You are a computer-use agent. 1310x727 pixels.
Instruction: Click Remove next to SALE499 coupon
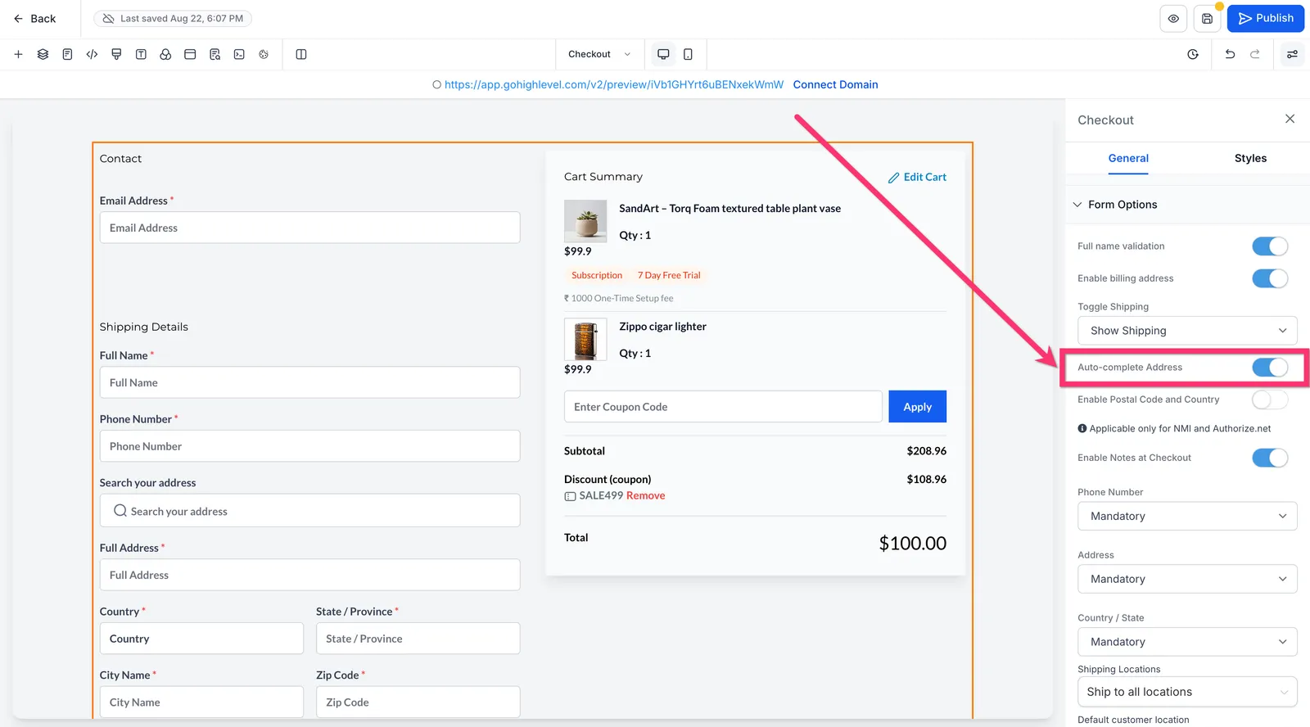[x=645, y=495]
